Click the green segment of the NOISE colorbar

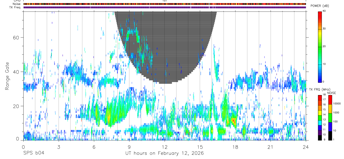(330, 118)
